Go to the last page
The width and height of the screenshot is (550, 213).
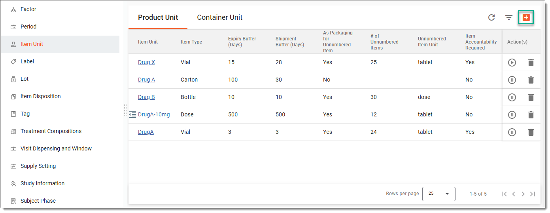coord(533,194)
